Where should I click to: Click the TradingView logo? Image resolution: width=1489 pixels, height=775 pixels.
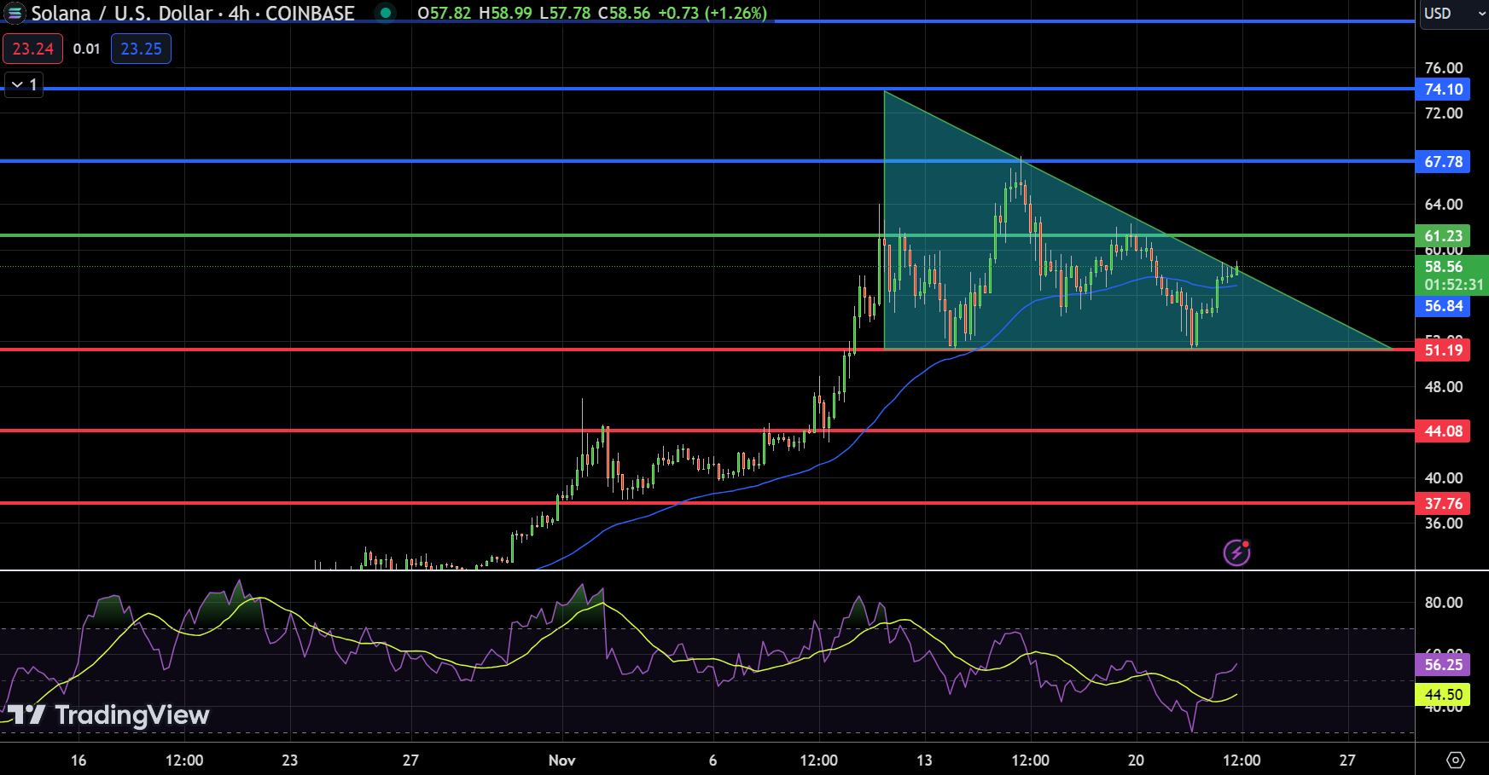(x=108, y=714)
